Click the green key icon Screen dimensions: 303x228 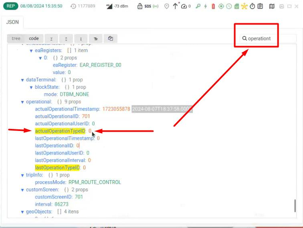[x=197, y=6]
